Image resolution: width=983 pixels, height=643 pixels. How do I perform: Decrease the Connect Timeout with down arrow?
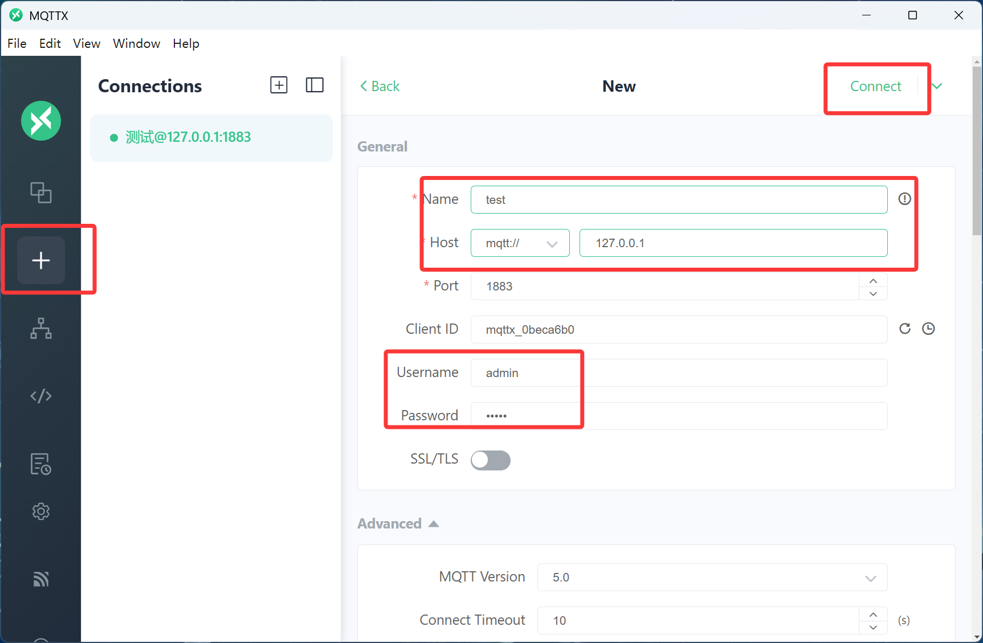click(x=873, y=628)
